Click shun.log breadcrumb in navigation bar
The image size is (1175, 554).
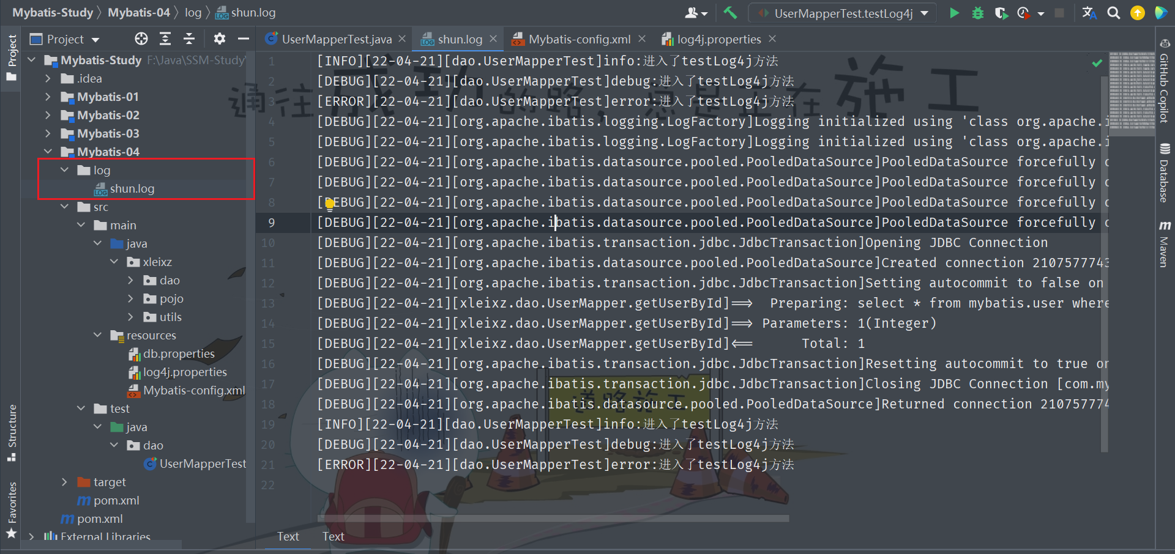click(x=246, y=12)
